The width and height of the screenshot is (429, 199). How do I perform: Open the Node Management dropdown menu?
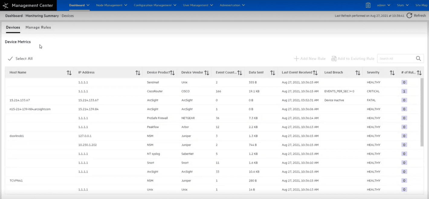click(111, 5)
